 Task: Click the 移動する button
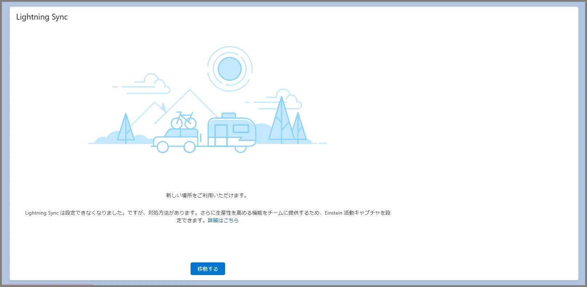208,269
